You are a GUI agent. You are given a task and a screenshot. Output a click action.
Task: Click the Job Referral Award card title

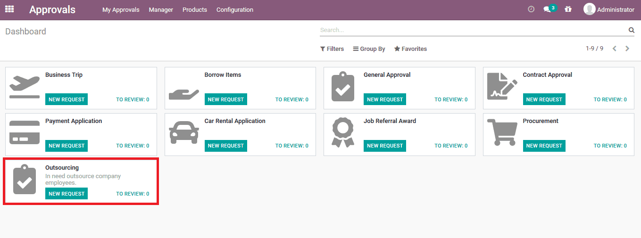point(390,121)
